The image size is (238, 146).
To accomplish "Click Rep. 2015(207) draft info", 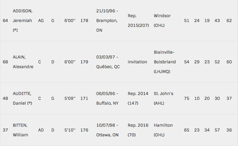I will 138,21.
